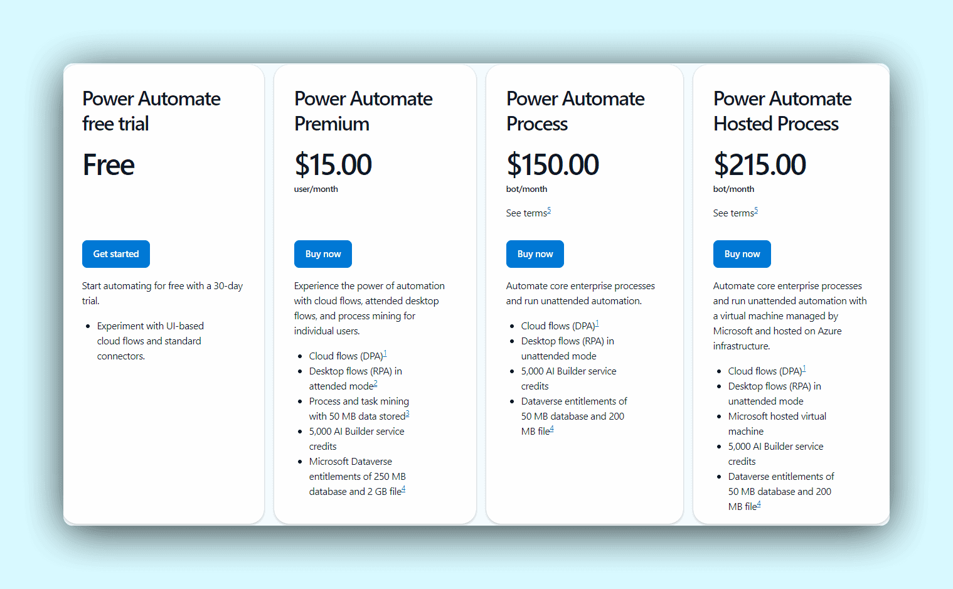This screenshot has width=953, height=589.
Task: Open See terms footnote 5 under Hosted Process price
Action: point(756,211)
